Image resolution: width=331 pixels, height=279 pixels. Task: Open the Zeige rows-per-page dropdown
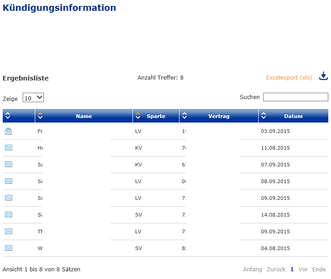pos(33,98)
